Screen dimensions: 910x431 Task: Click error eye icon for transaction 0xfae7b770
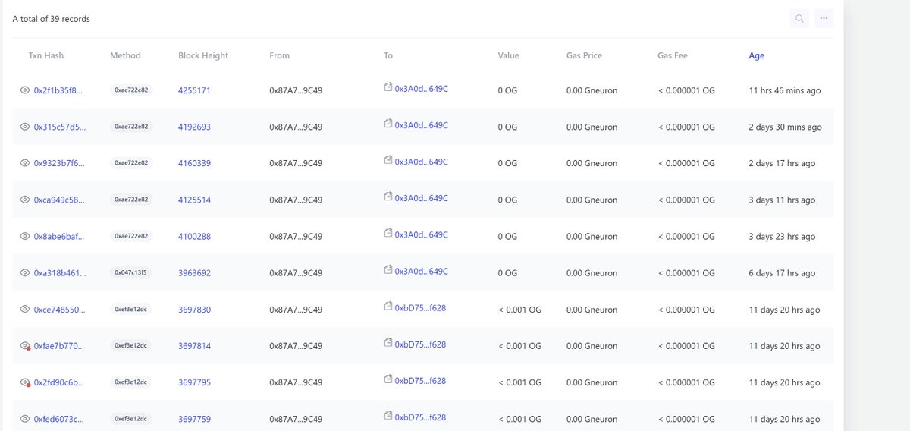pyautogui.click(x=25, y=346)
